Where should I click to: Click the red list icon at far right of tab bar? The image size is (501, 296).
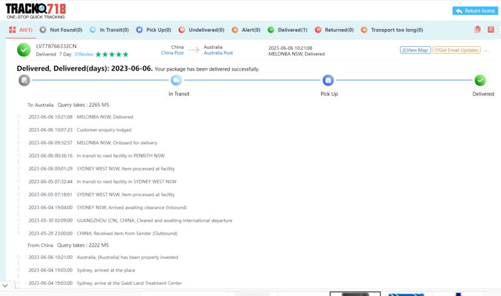(491, 29)
